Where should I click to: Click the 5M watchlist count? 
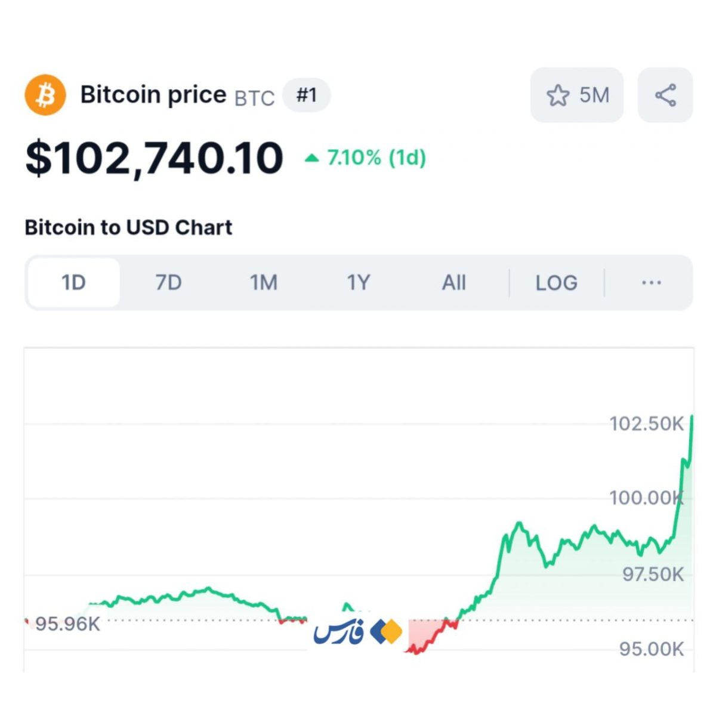click(x=594, y=95)
